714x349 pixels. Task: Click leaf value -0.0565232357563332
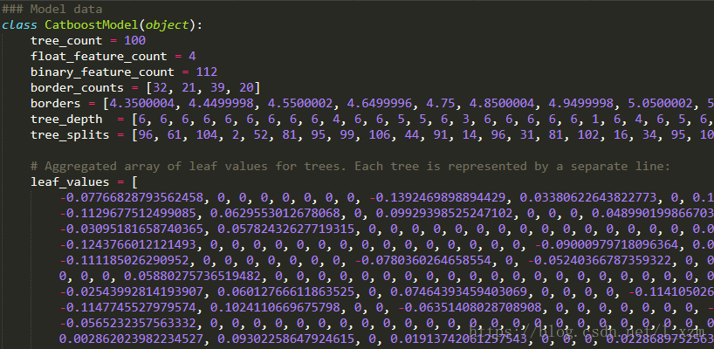click(128, 324)
